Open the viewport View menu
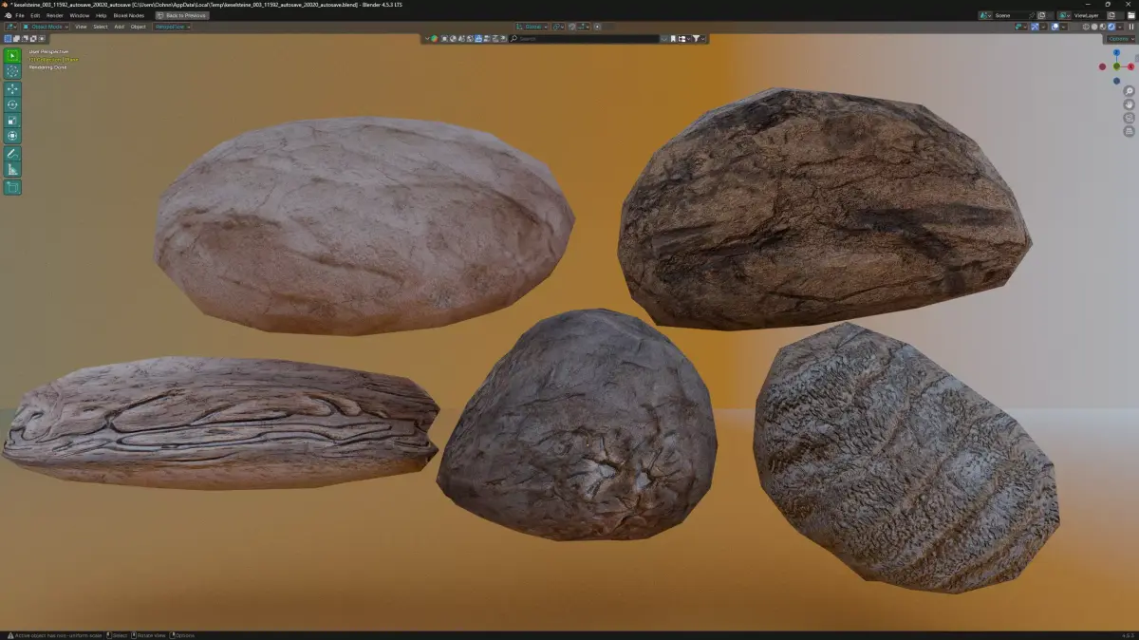The image size is (1139, 640). [x=81, y=27]
